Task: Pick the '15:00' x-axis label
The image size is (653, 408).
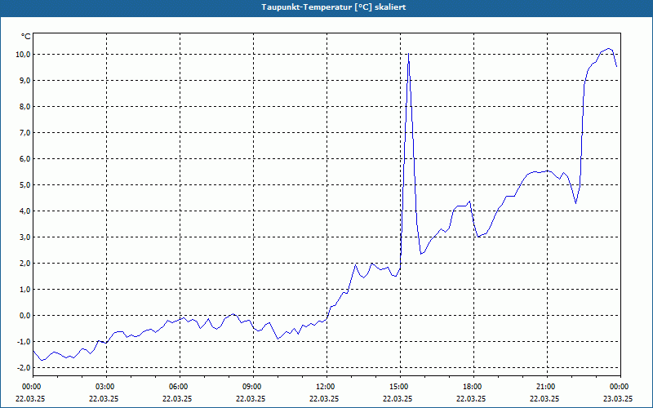Action: [398, 387]
